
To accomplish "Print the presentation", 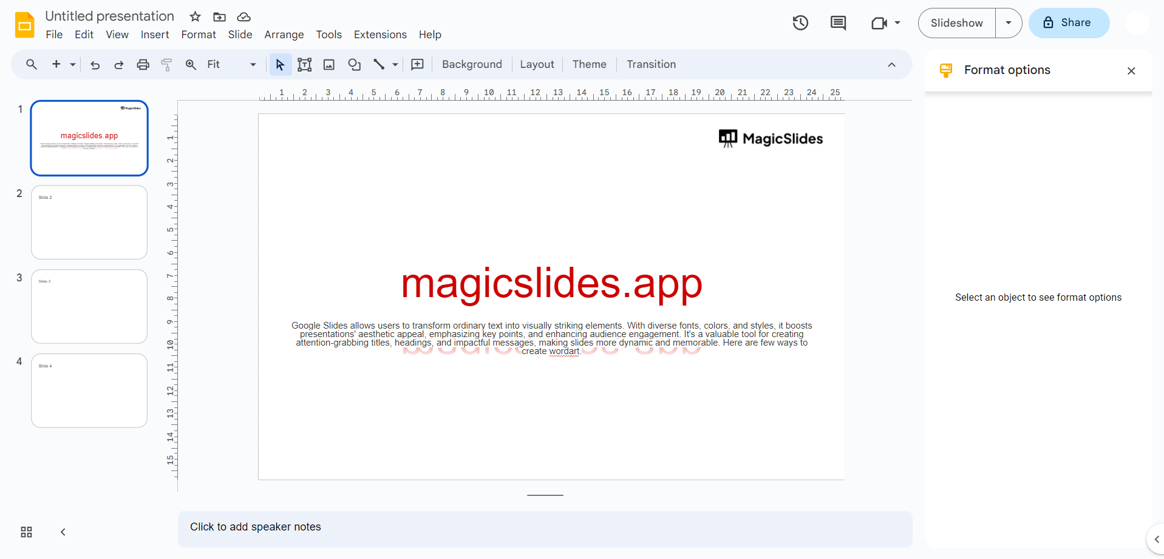I will [143, 64].
